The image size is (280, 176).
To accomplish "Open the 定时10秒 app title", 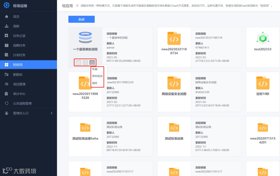I will point(263,94).
